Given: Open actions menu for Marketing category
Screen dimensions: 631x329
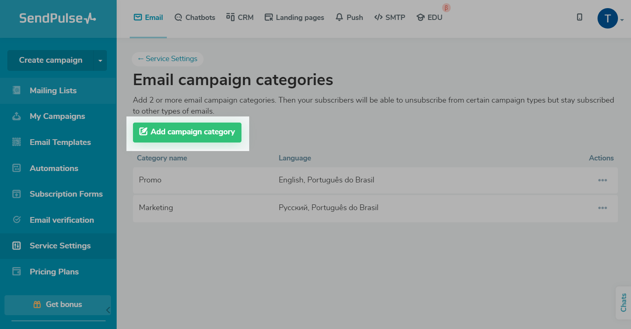Looking at the screenshot, I should point(602,208).
